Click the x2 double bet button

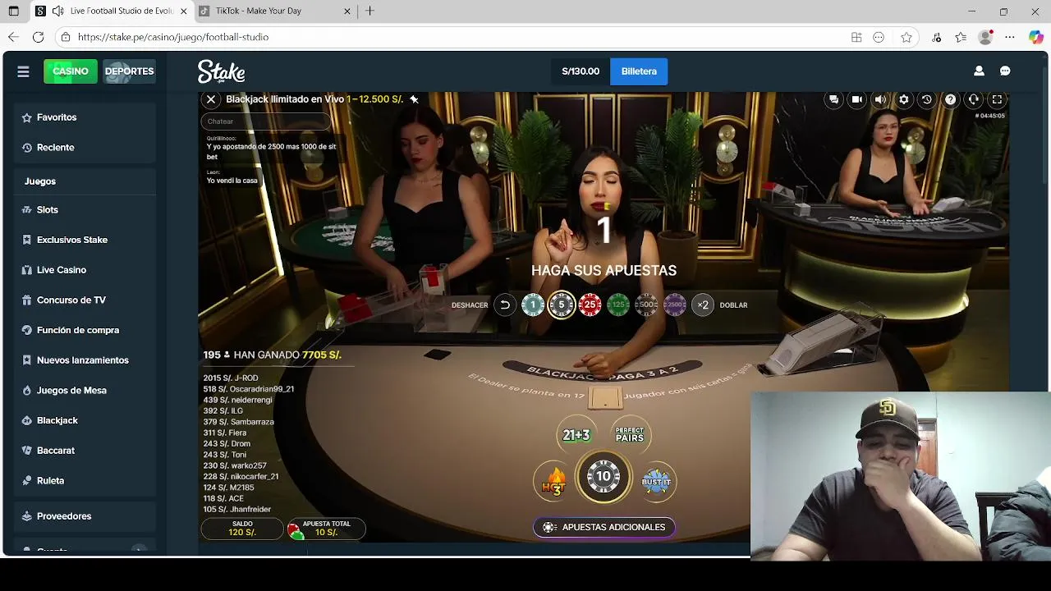pyautogui.click(x=703, y=305)
